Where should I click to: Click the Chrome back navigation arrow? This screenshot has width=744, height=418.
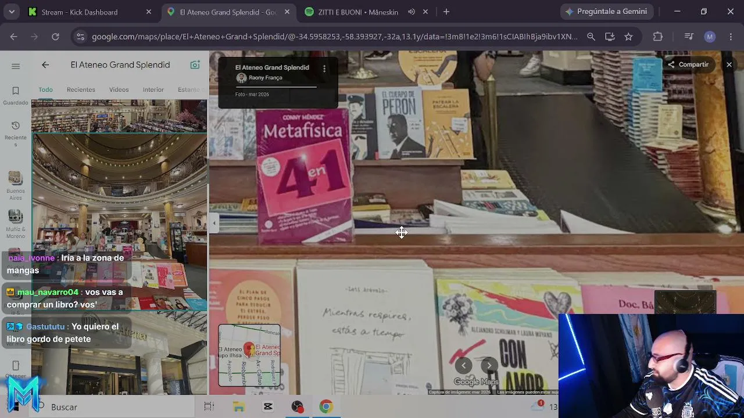point(13,37)
